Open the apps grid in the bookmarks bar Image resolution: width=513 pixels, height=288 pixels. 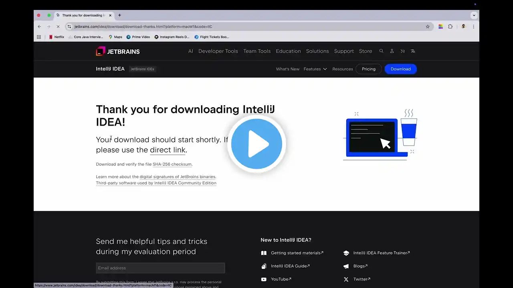[39, 37]
